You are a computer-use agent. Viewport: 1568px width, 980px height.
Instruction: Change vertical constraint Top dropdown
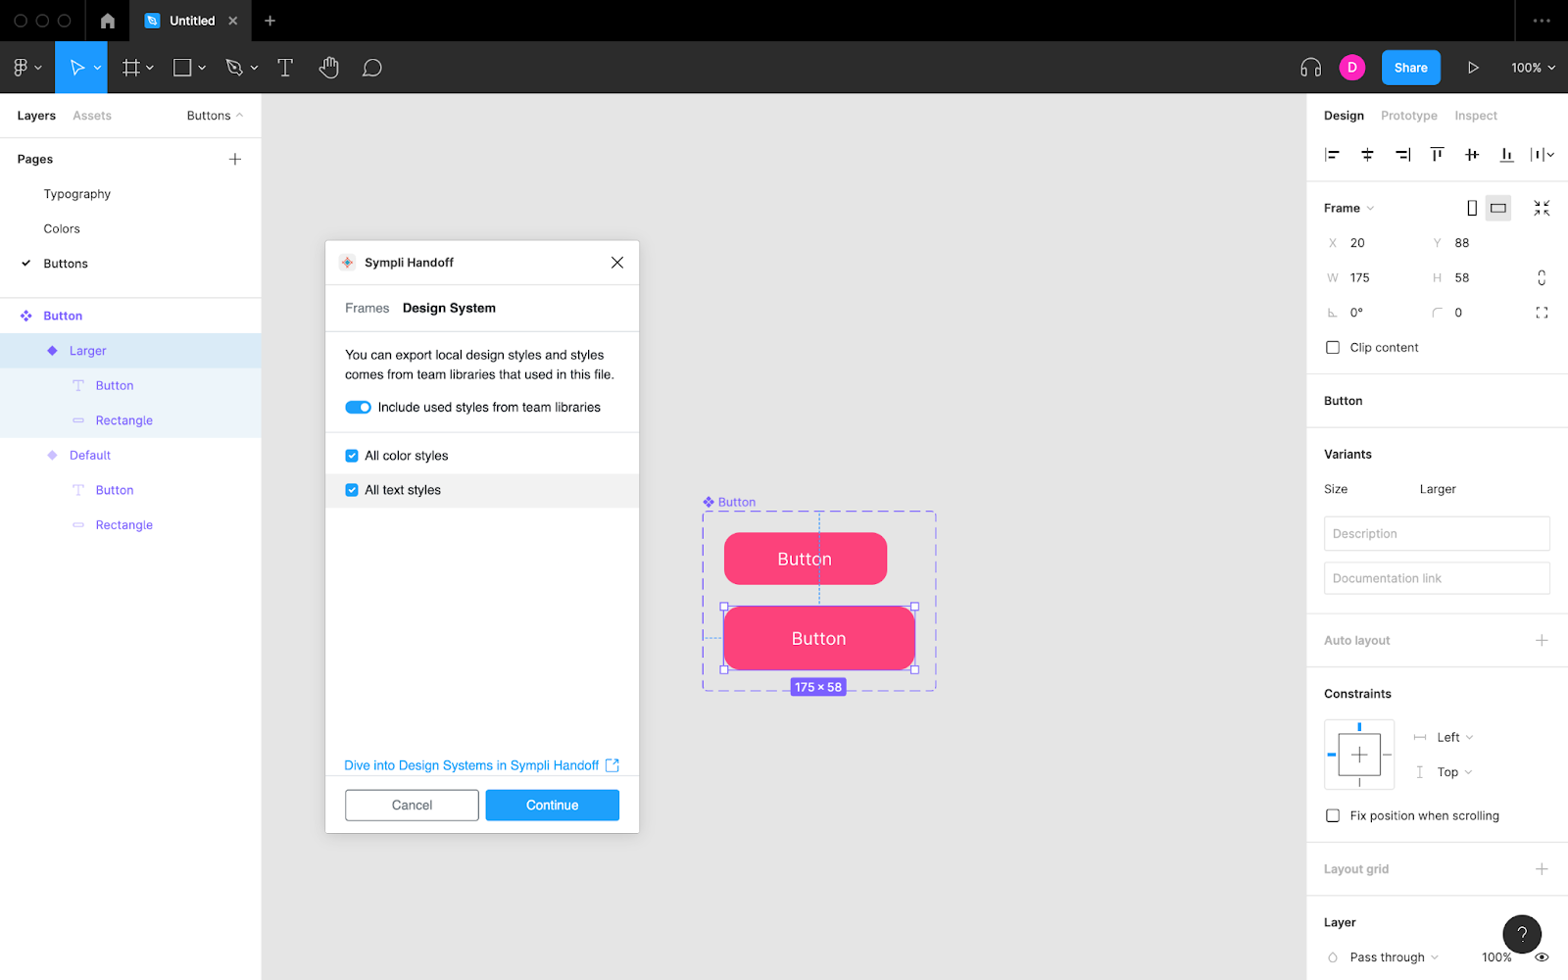click(1454, 772)
